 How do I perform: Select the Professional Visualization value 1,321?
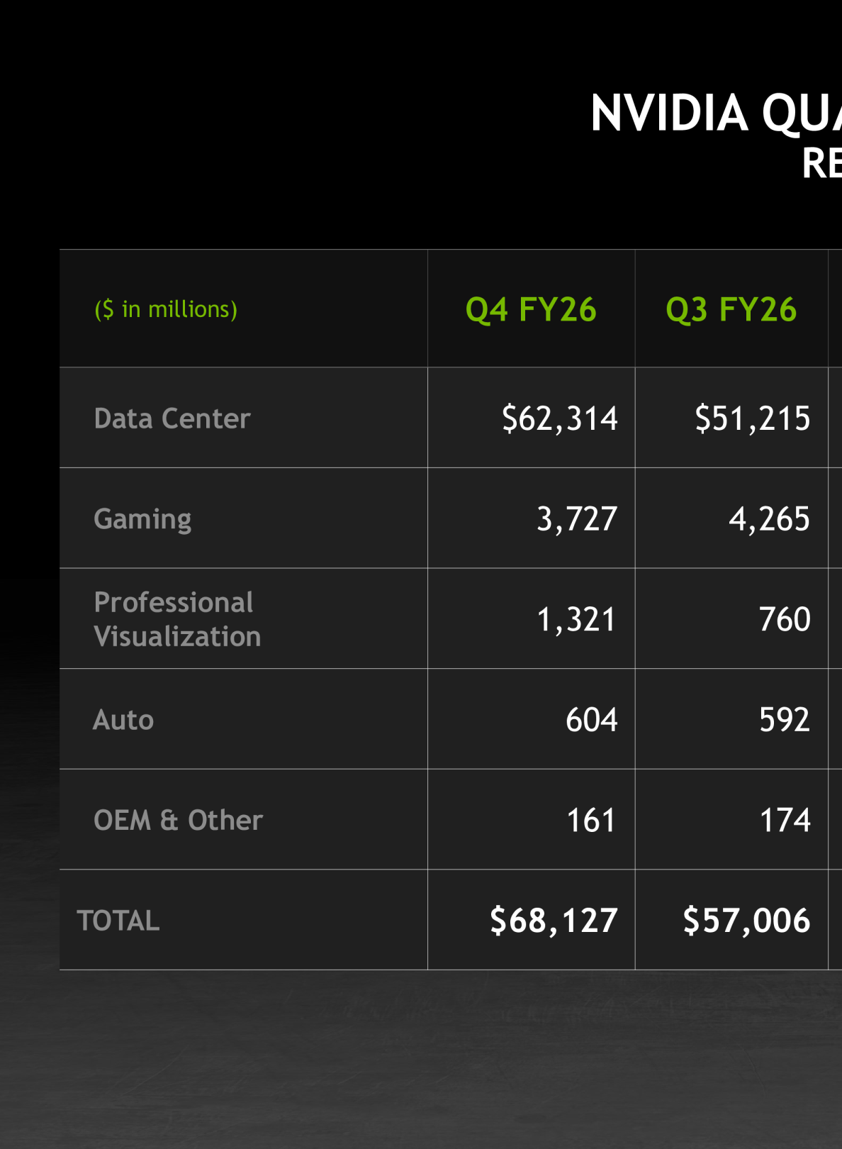[x=576, y=619]
